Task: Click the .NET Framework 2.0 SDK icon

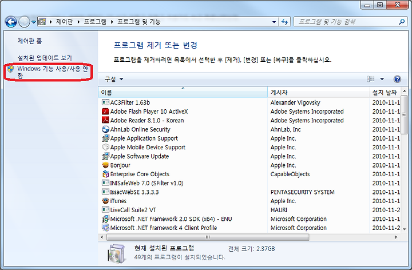Action: click(x=105, y=219)
